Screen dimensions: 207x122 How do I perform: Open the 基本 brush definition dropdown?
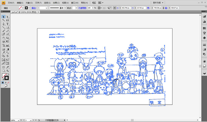click(65, 8)
